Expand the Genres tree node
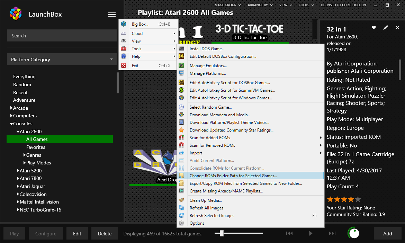The width and height of the screenshot is (405, 243). [x=25, y=155]
